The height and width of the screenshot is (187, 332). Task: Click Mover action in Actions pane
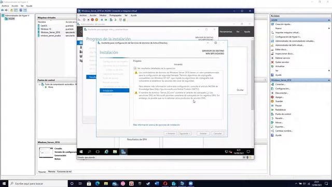[279, 123]
